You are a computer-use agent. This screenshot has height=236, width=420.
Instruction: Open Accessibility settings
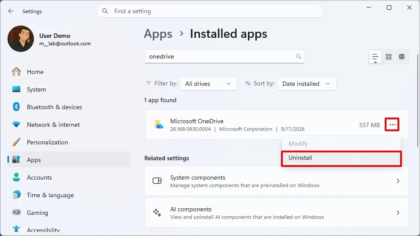point(69,229)
